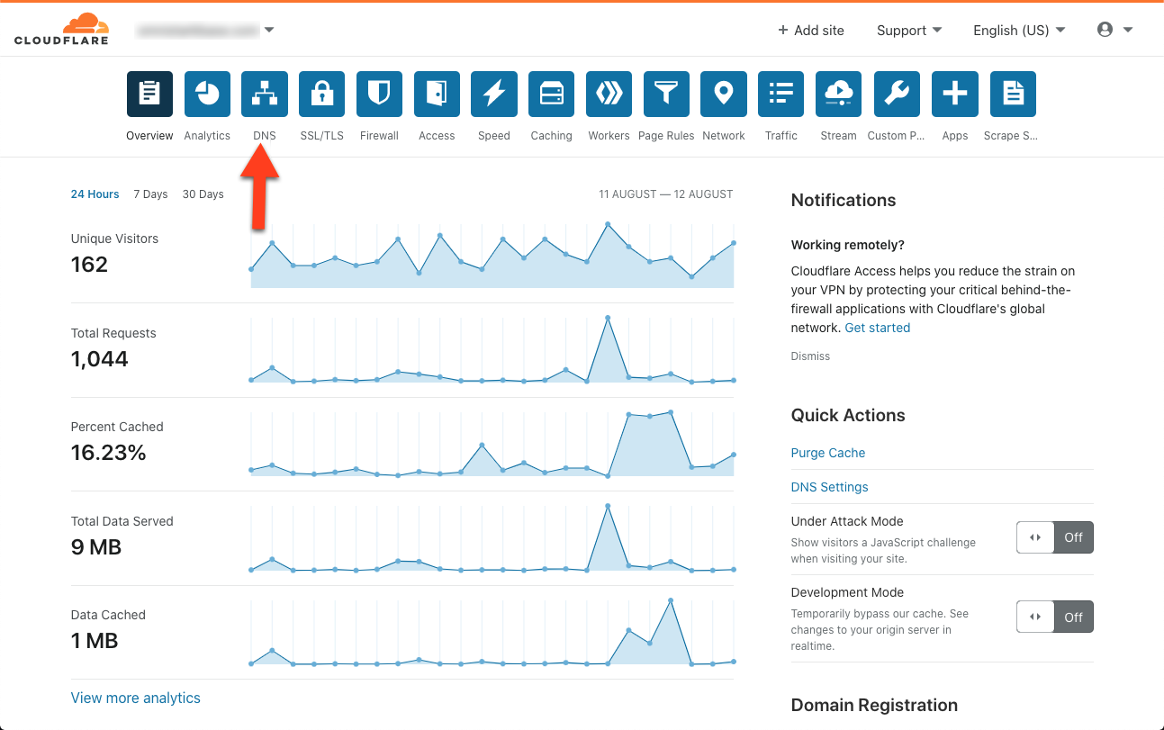The height and width of the screenshot is (730, 1164).
Task: Click the Data Cached 1 MB value
Action: pyautogui.click(x=95, y=641)
